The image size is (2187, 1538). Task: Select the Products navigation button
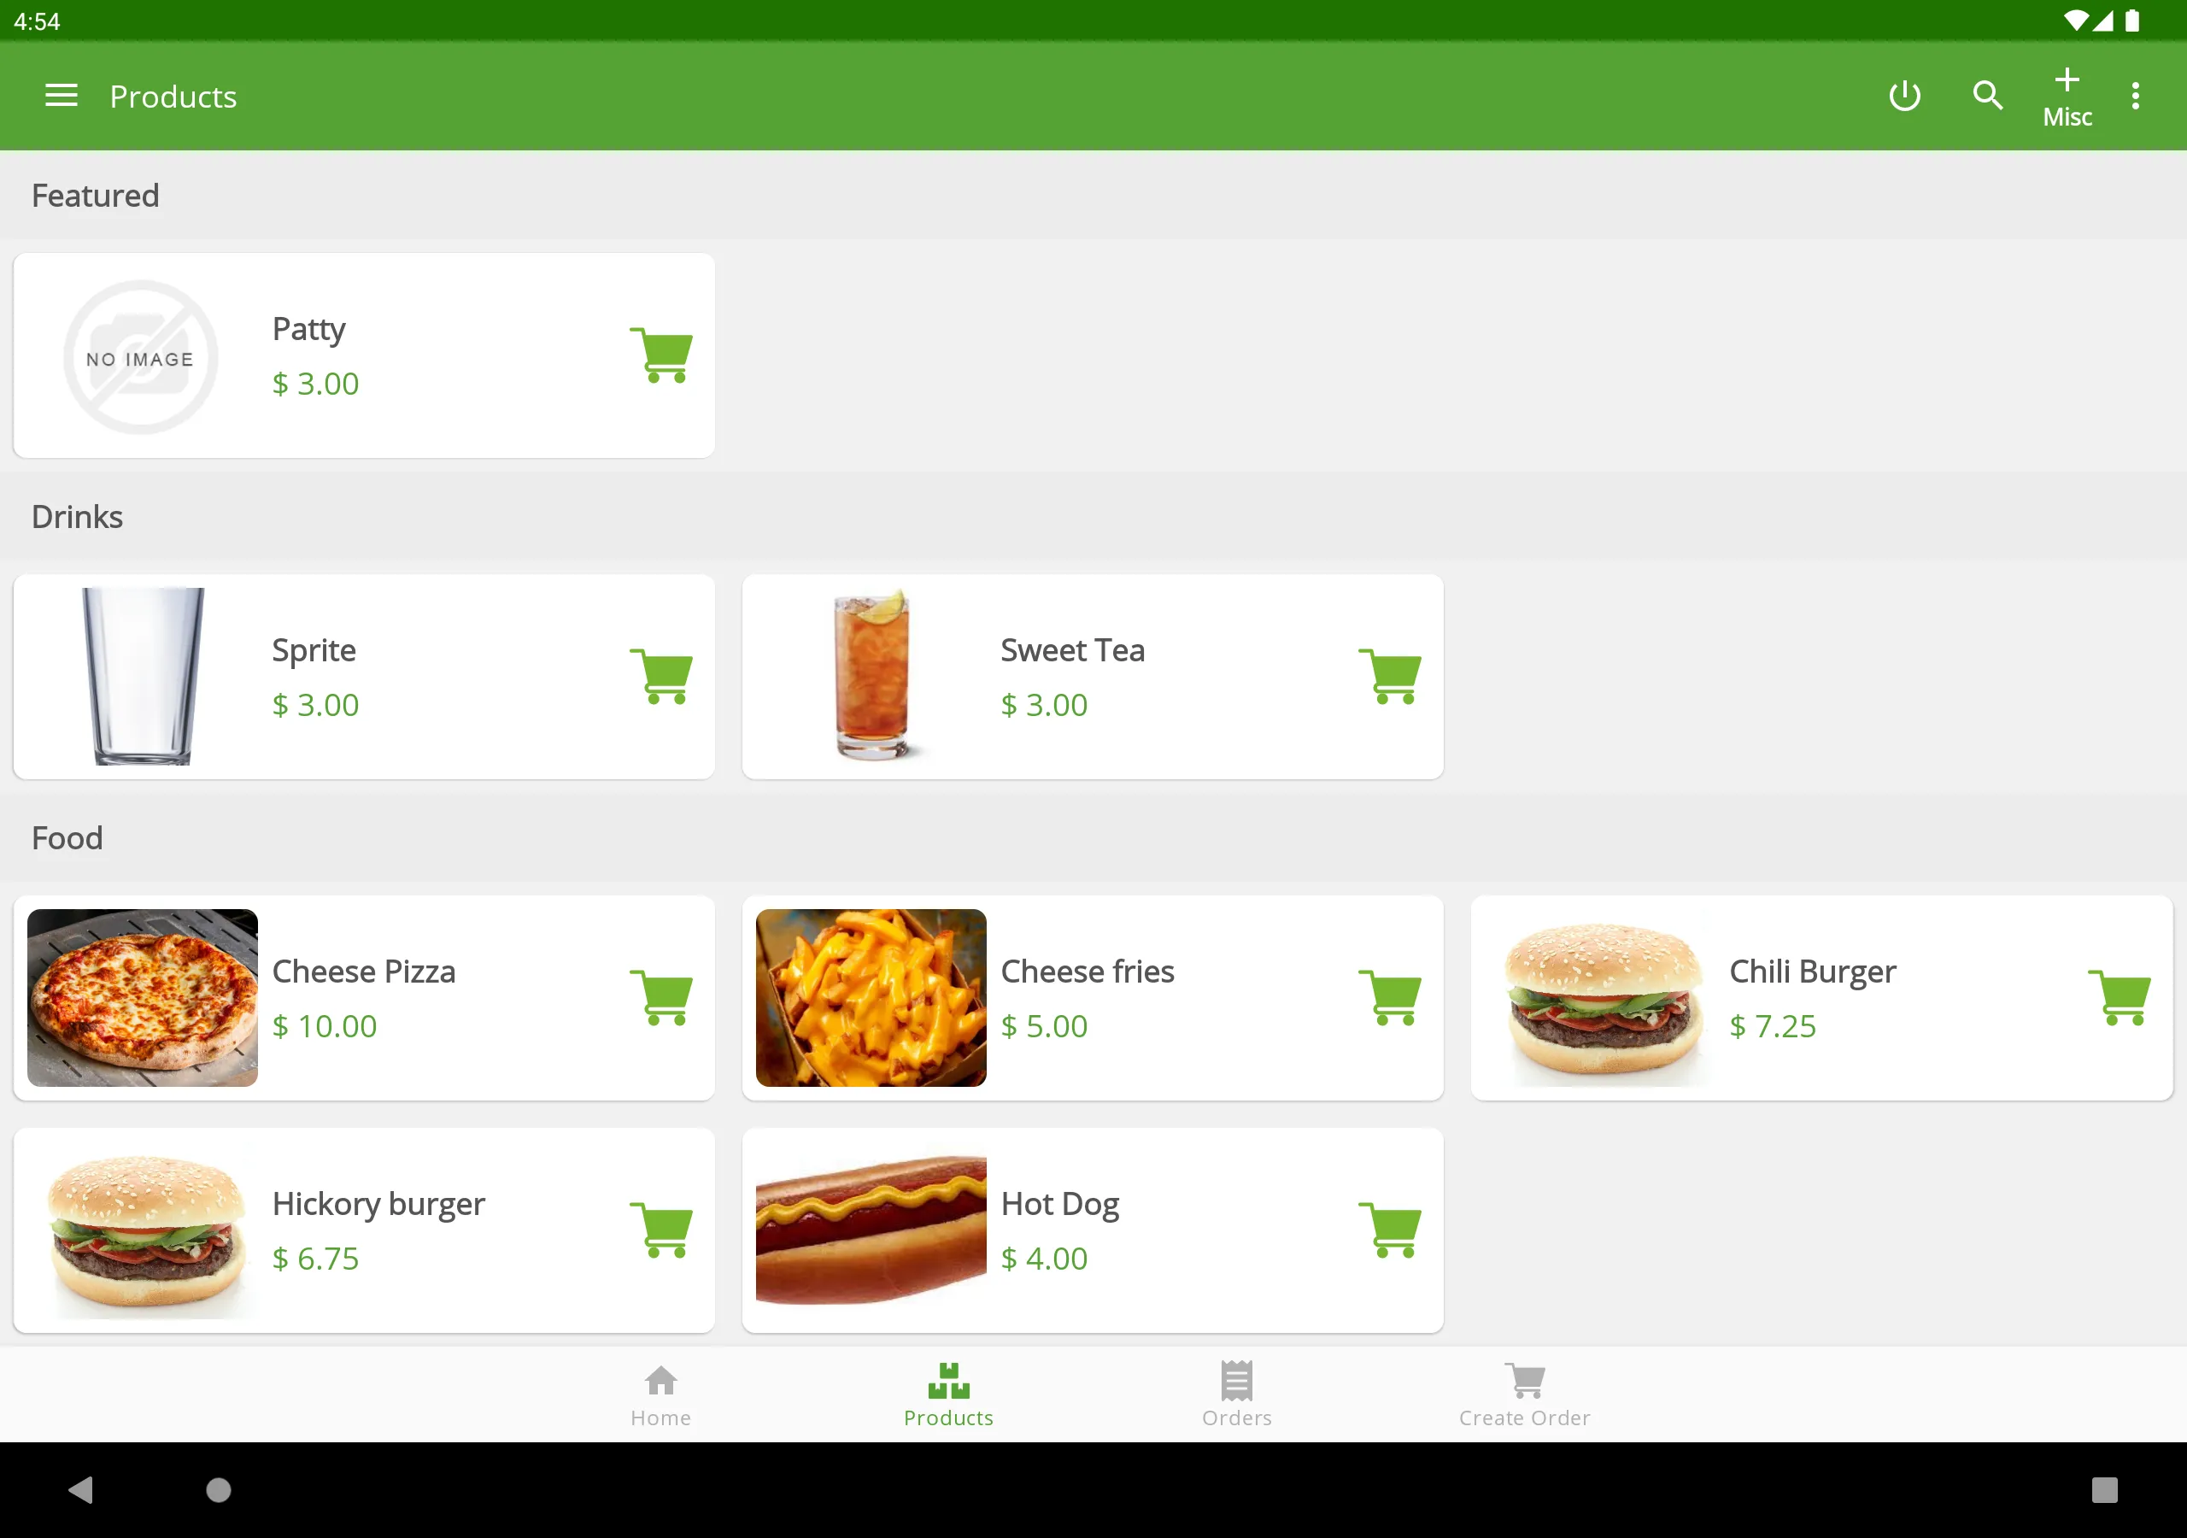947,1394
